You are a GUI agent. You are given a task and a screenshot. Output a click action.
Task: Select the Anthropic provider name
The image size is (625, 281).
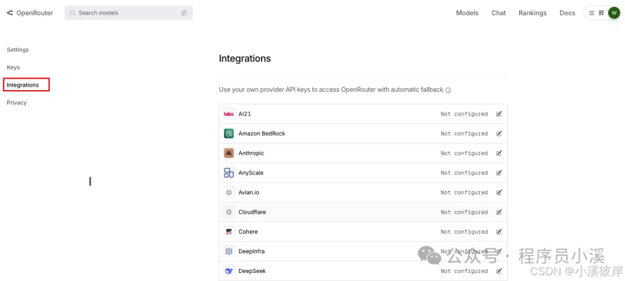tap(251, 153)
